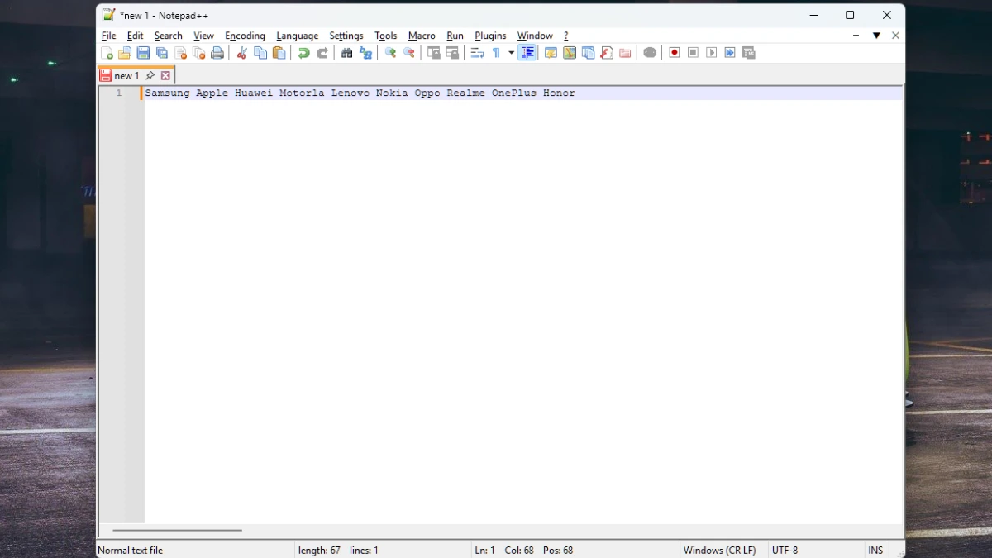Viewport: 992px width, 558px height.
Task: Create a new document with the New icon
Action: [107, 53]
